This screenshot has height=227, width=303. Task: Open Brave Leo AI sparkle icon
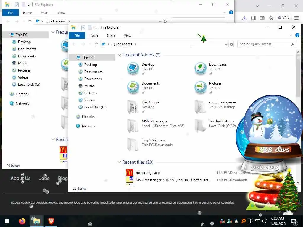tap(271, 18)
